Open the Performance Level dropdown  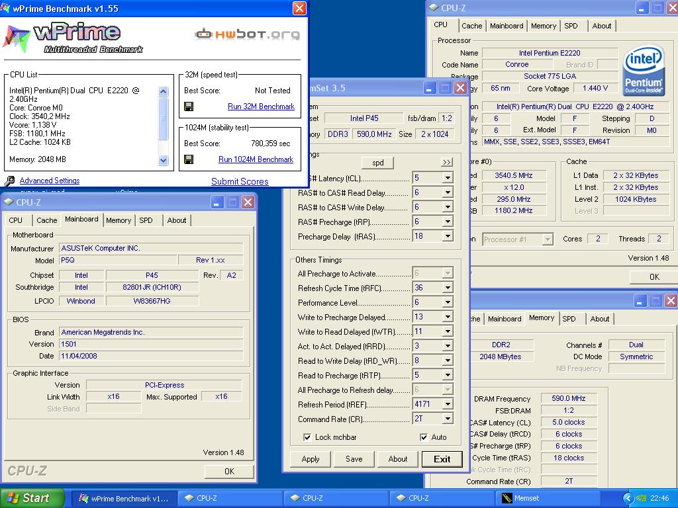pos(448,302)
